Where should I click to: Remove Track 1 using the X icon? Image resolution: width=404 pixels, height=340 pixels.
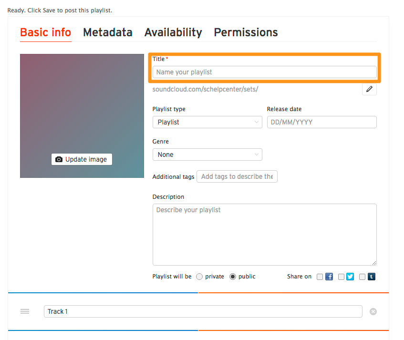tap(373, 311)
